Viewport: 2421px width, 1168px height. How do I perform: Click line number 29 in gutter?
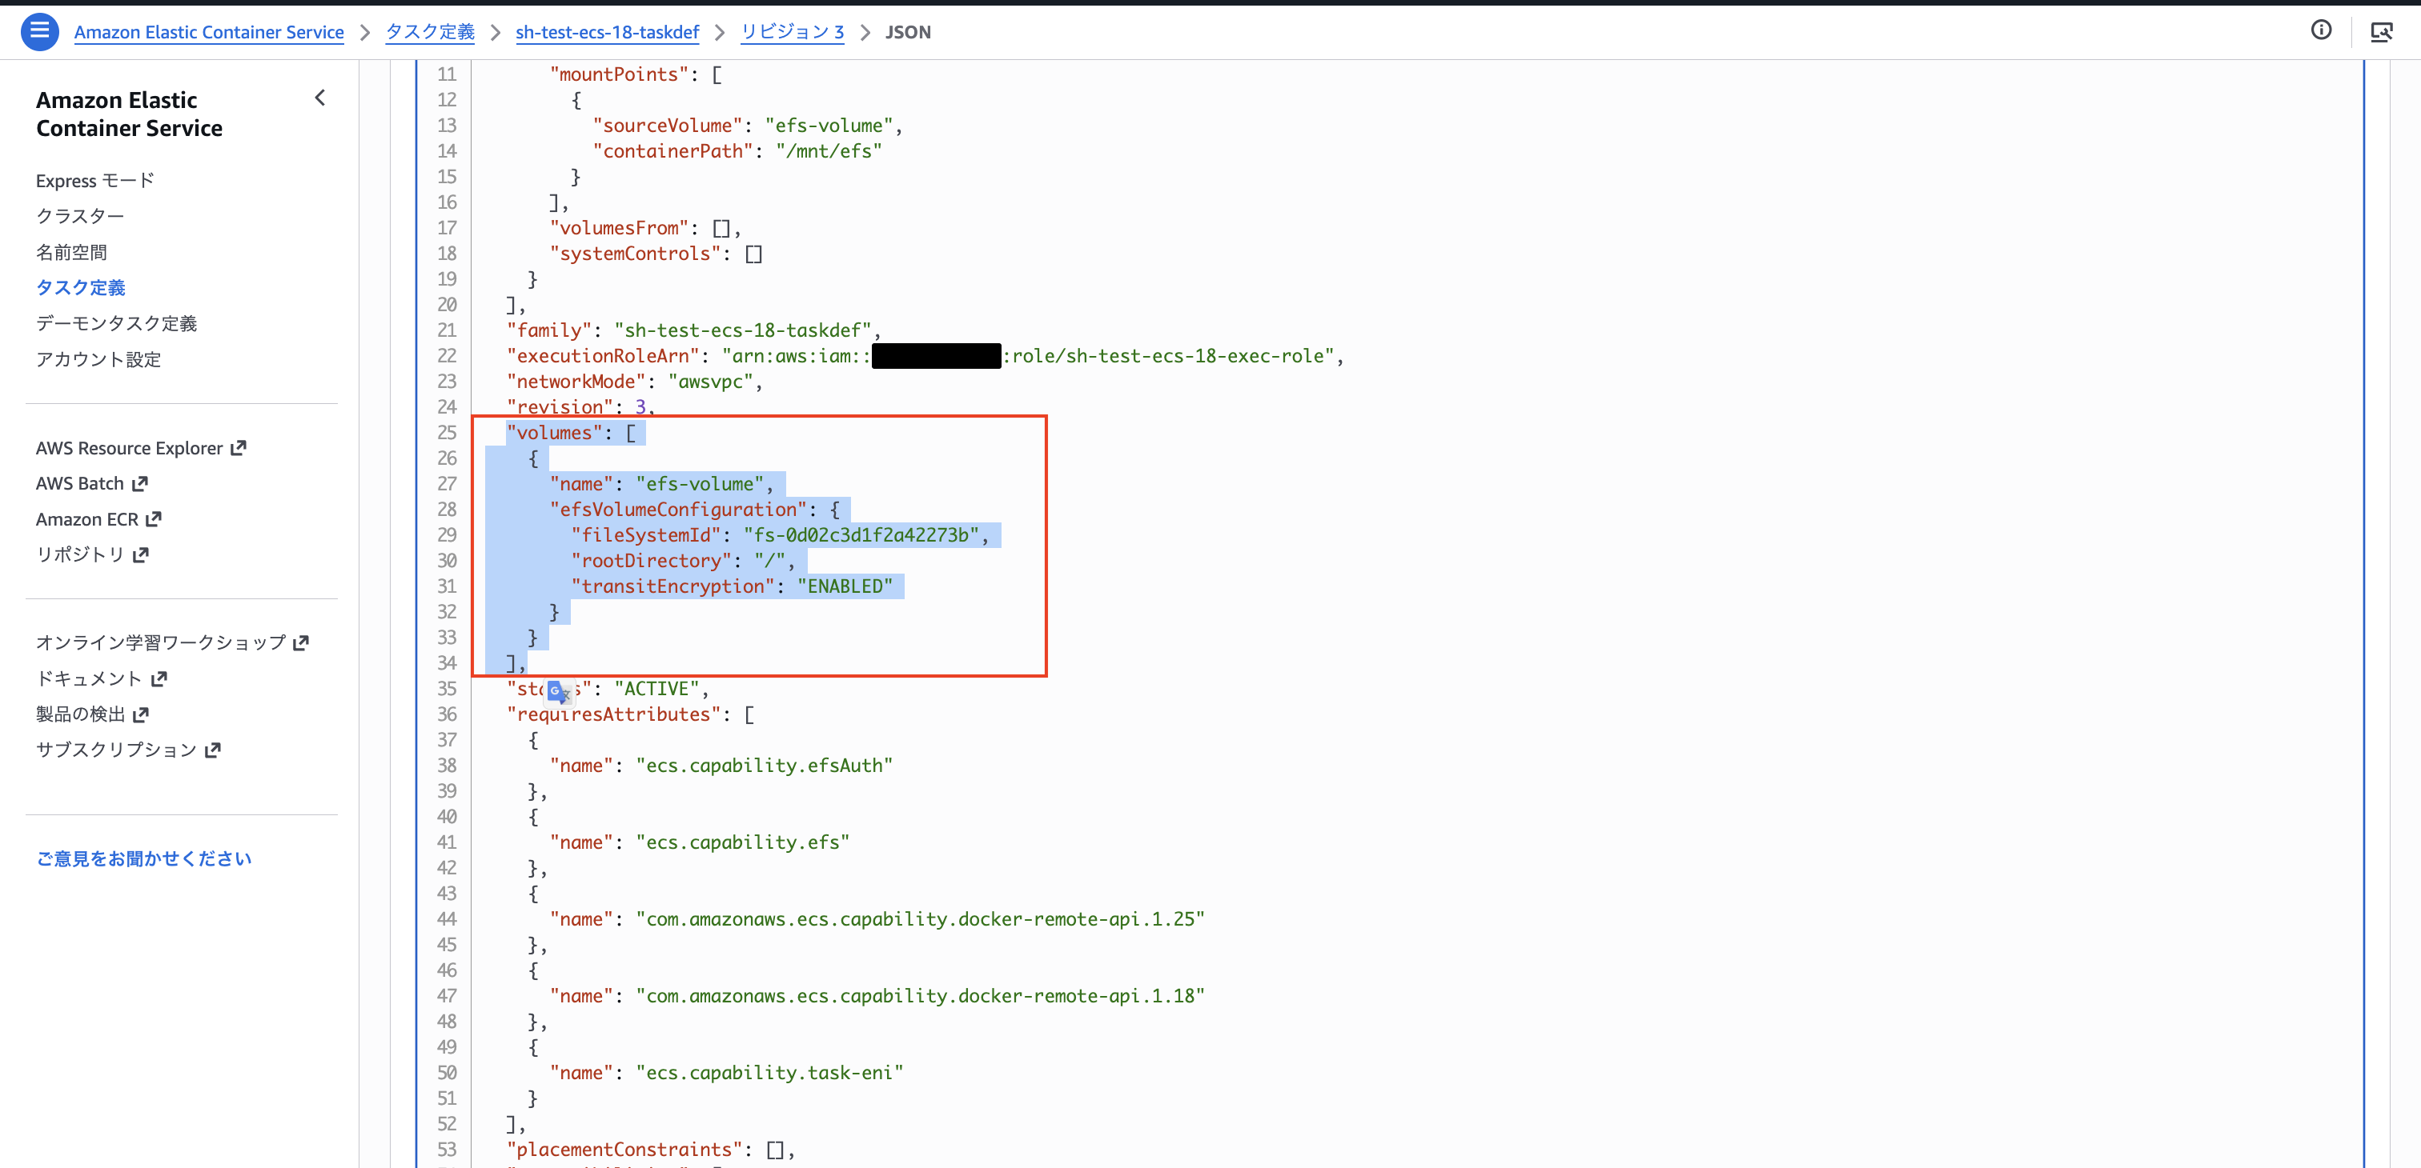(447, 534)
